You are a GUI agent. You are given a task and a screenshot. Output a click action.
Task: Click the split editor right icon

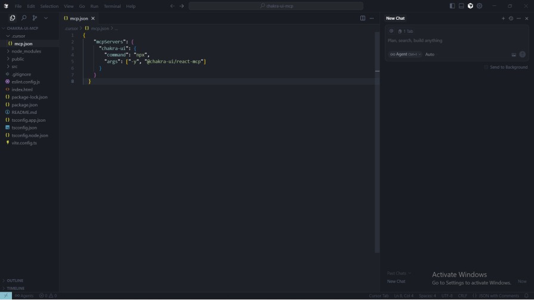tap(363, 18)
